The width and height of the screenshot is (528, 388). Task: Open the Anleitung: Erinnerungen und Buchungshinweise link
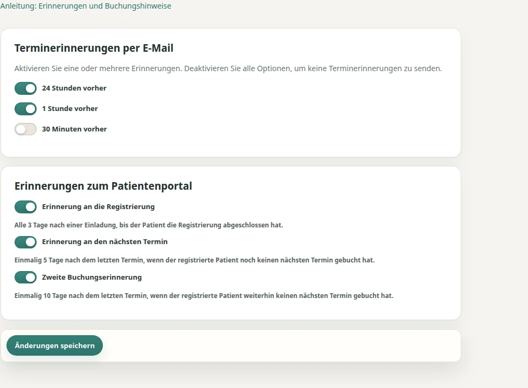[86, 6]
